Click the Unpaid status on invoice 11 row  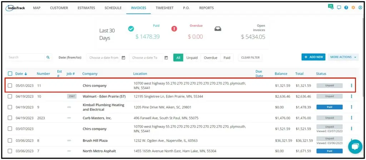[x=329, y=86]
